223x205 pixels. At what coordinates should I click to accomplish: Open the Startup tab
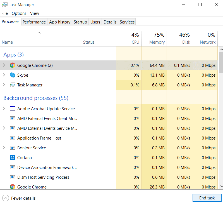point(80,22)
